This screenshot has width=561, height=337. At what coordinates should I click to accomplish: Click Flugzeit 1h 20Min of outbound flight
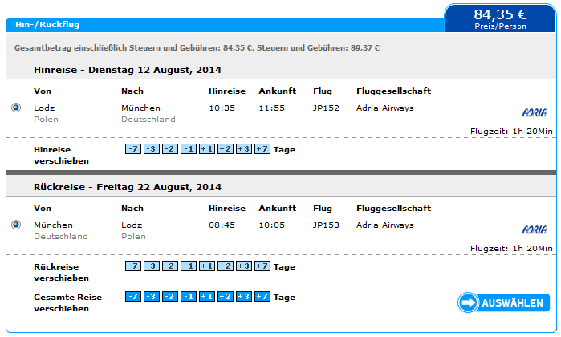click(511, 132)
